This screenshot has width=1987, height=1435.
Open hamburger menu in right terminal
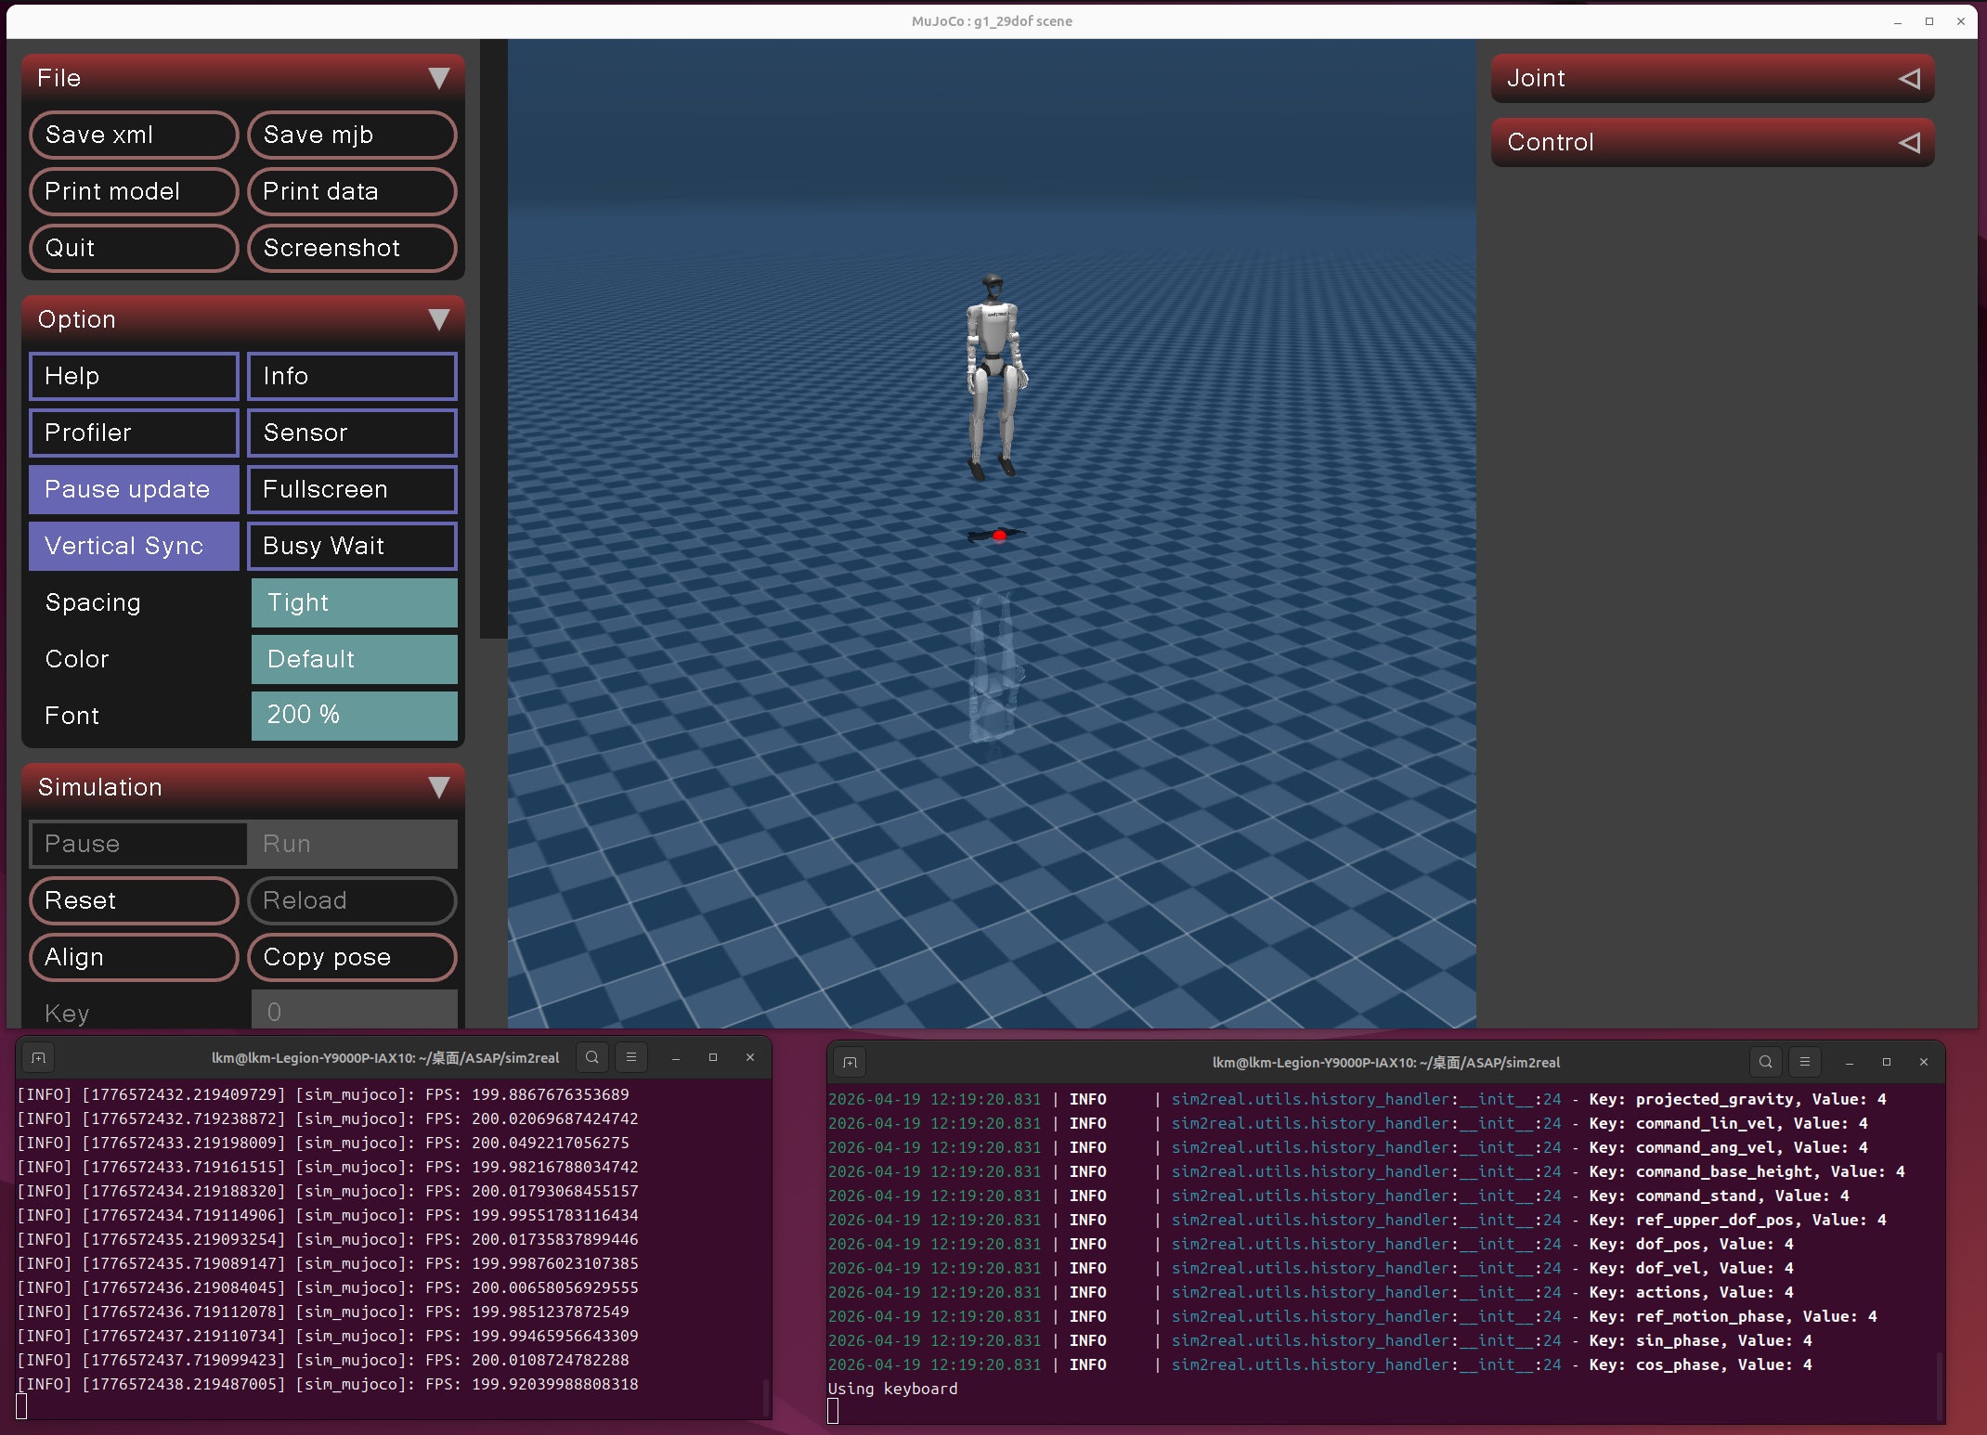pos(1805,1062)
